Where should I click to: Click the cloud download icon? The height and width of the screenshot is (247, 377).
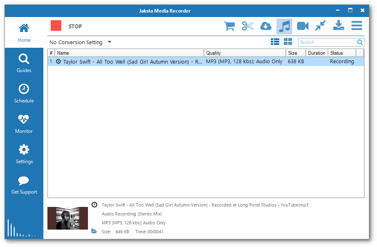tap(266, 26)
